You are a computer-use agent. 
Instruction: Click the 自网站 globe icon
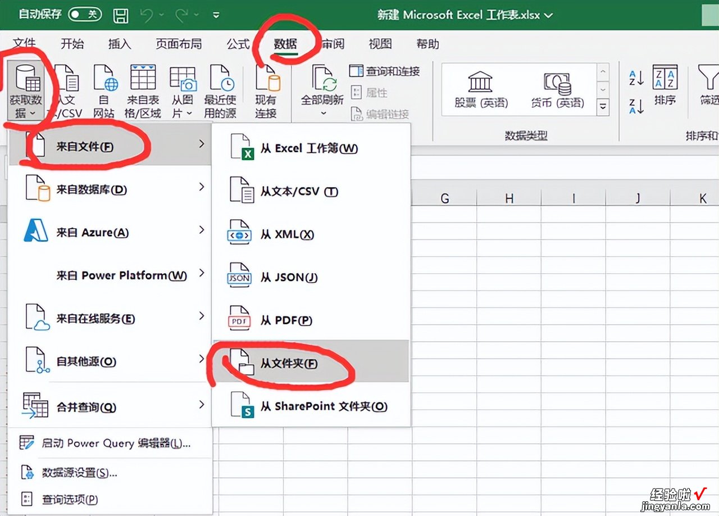click(105, 78)
